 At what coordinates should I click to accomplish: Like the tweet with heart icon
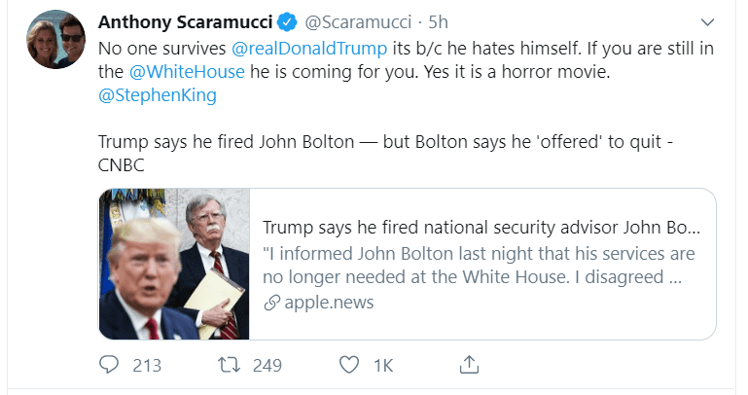coord(349,365)
